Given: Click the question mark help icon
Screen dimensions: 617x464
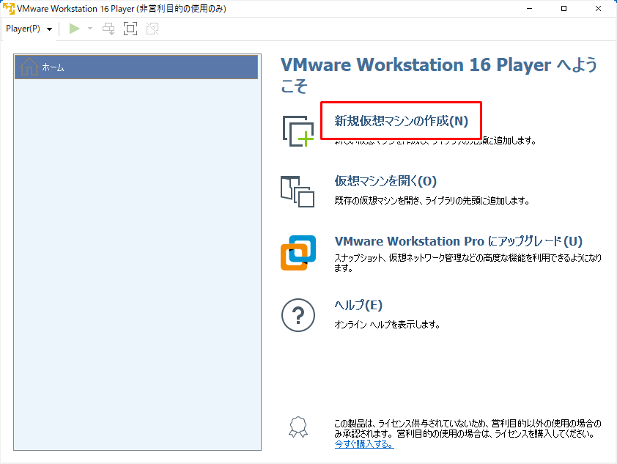Looking at the screenshot, I should [x=298, y=315].
